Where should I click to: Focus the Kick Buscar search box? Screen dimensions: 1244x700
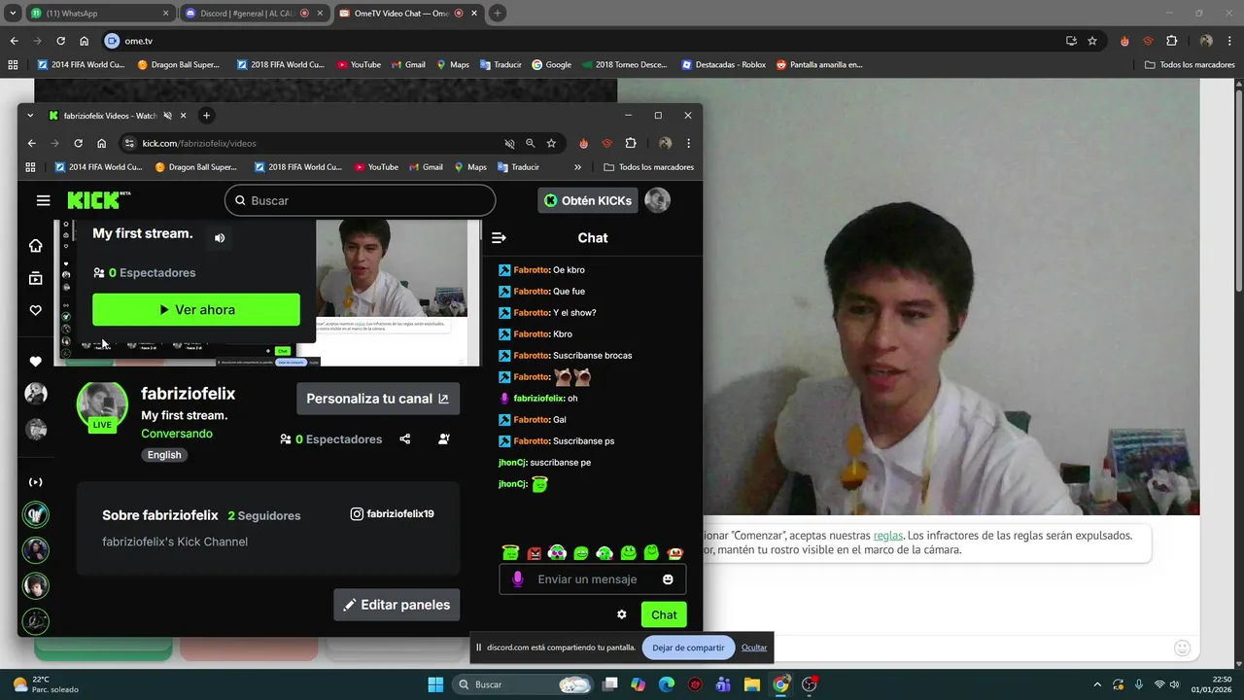pyautogui.click(x=361, y=200)
